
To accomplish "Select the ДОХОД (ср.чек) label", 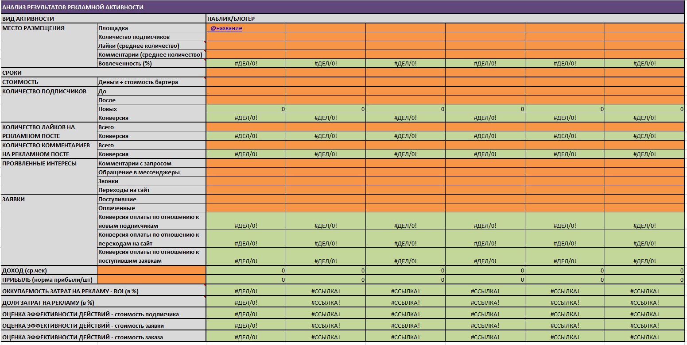I will coord(49,270).
